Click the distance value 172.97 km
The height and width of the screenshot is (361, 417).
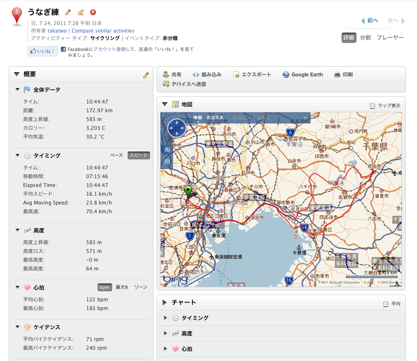tap(99, 111)
